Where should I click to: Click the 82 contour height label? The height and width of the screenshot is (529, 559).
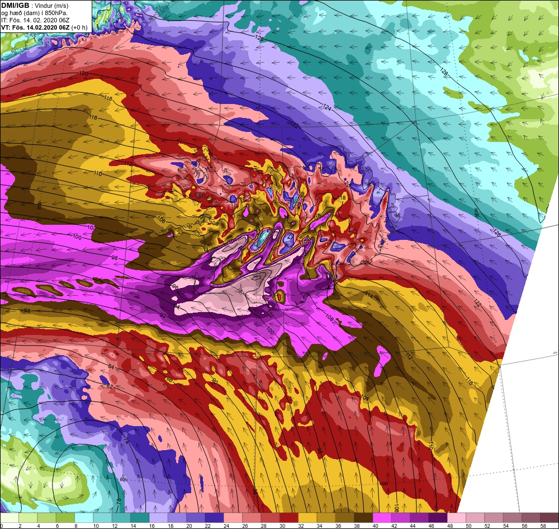pyautogui.click(x=110, y=386)
